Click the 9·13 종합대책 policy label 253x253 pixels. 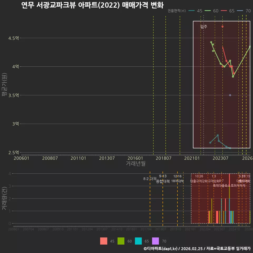click(x=163, y=179)
